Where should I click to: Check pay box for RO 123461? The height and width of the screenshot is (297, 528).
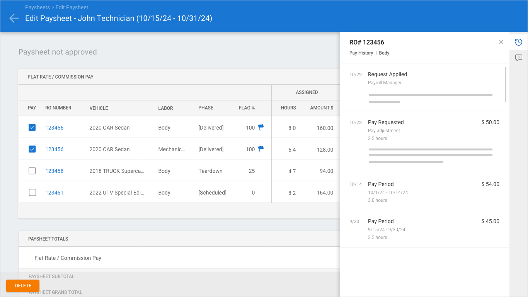coord(32,193)
